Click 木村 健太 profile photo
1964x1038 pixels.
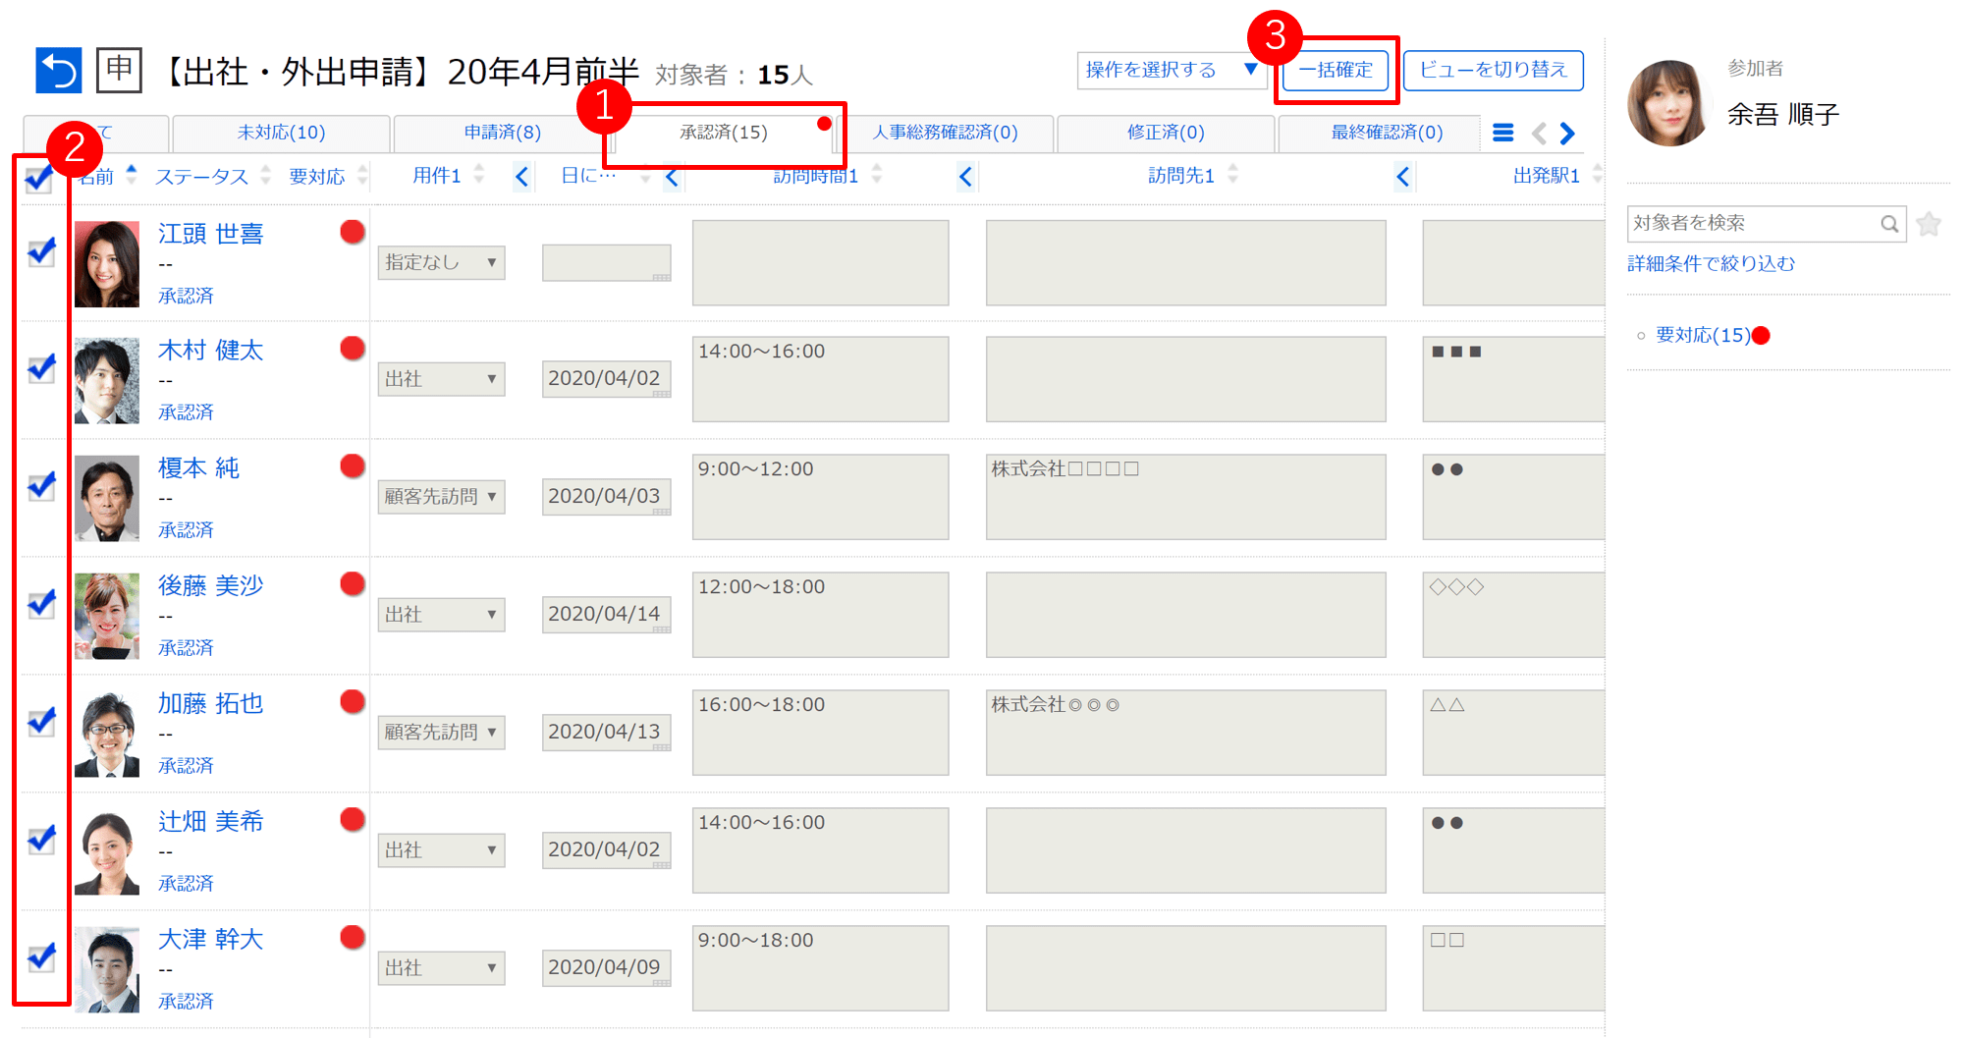107,381
